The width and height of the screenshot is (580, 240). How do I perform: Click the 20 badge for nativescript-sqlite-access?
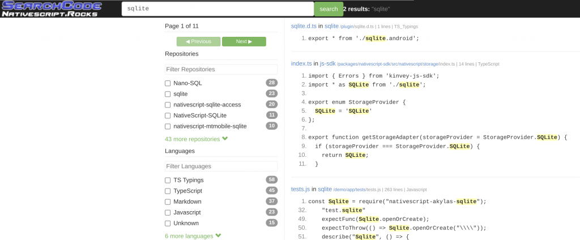click(271, 104)
